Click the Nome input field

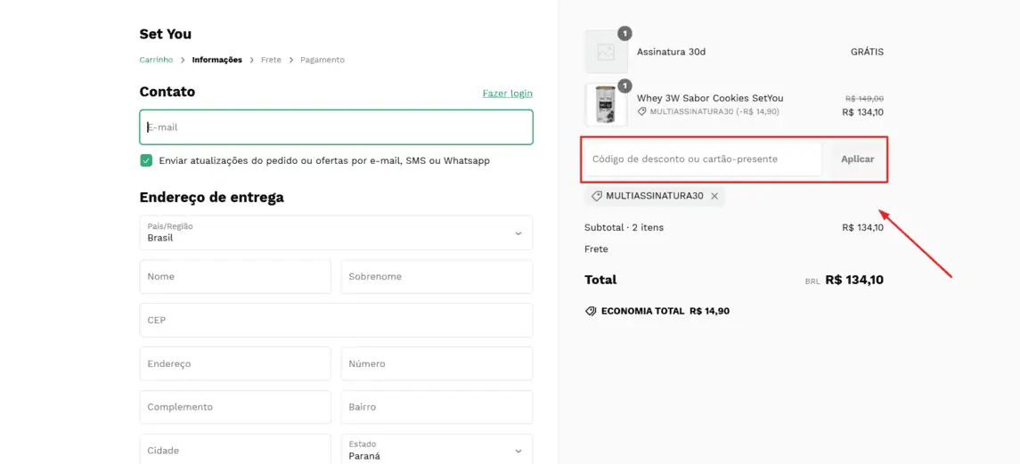tap(235, 277)
